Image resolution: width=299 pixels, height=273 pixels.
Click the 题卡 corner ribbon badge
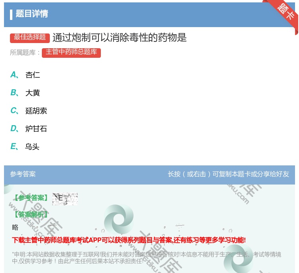click(x=286, y=12)
